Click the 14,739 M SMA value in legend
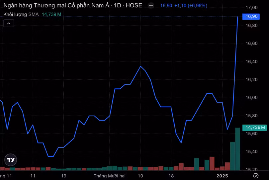Viewport: 269px width, 180px height. (x=51, y=14)
